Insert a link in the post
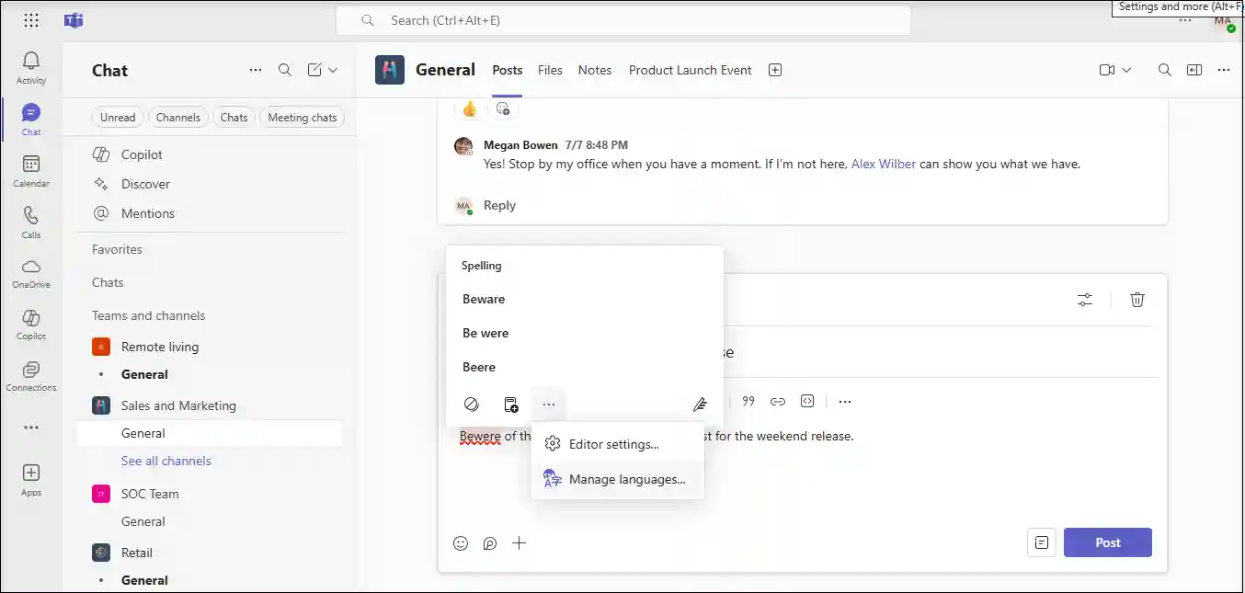Viewport: 1245px width, 593px height. click(778, 402)
